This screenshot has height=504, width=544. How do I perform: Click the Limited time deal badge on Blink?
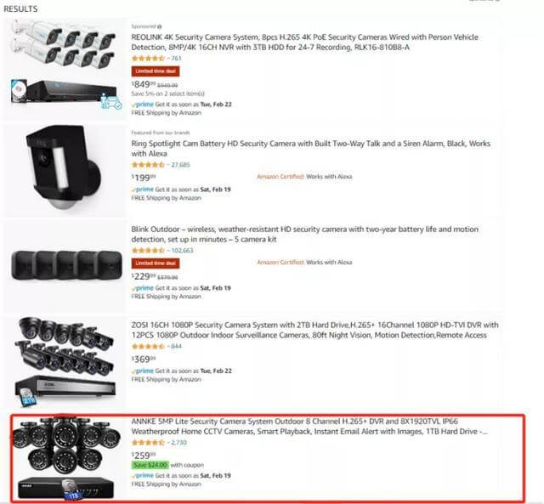tap(156, 263)
